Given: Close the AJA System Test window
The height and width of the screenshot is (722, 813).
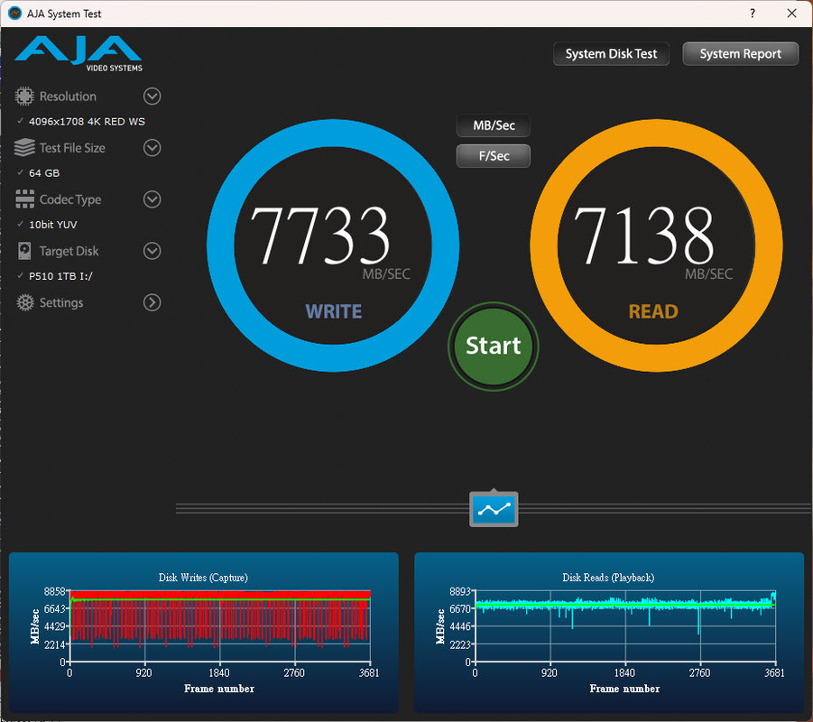Looking at the screenshot, I should pyautogui.click(x=791, y=14).
